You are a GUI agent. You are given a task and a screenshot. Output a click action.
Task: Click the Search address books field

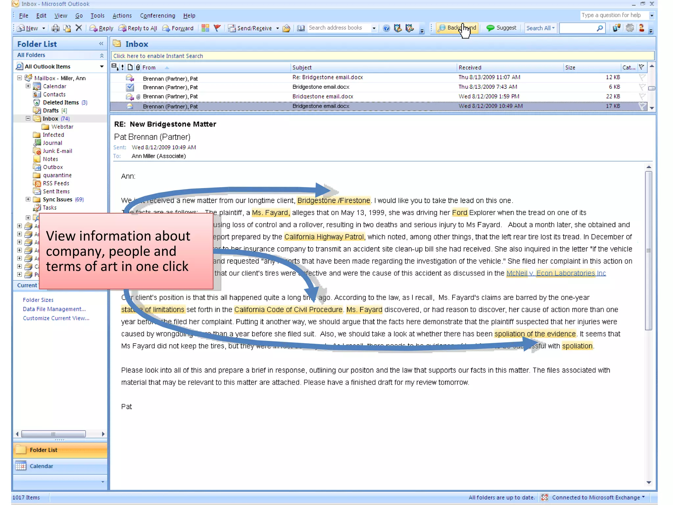coord(338,28)
